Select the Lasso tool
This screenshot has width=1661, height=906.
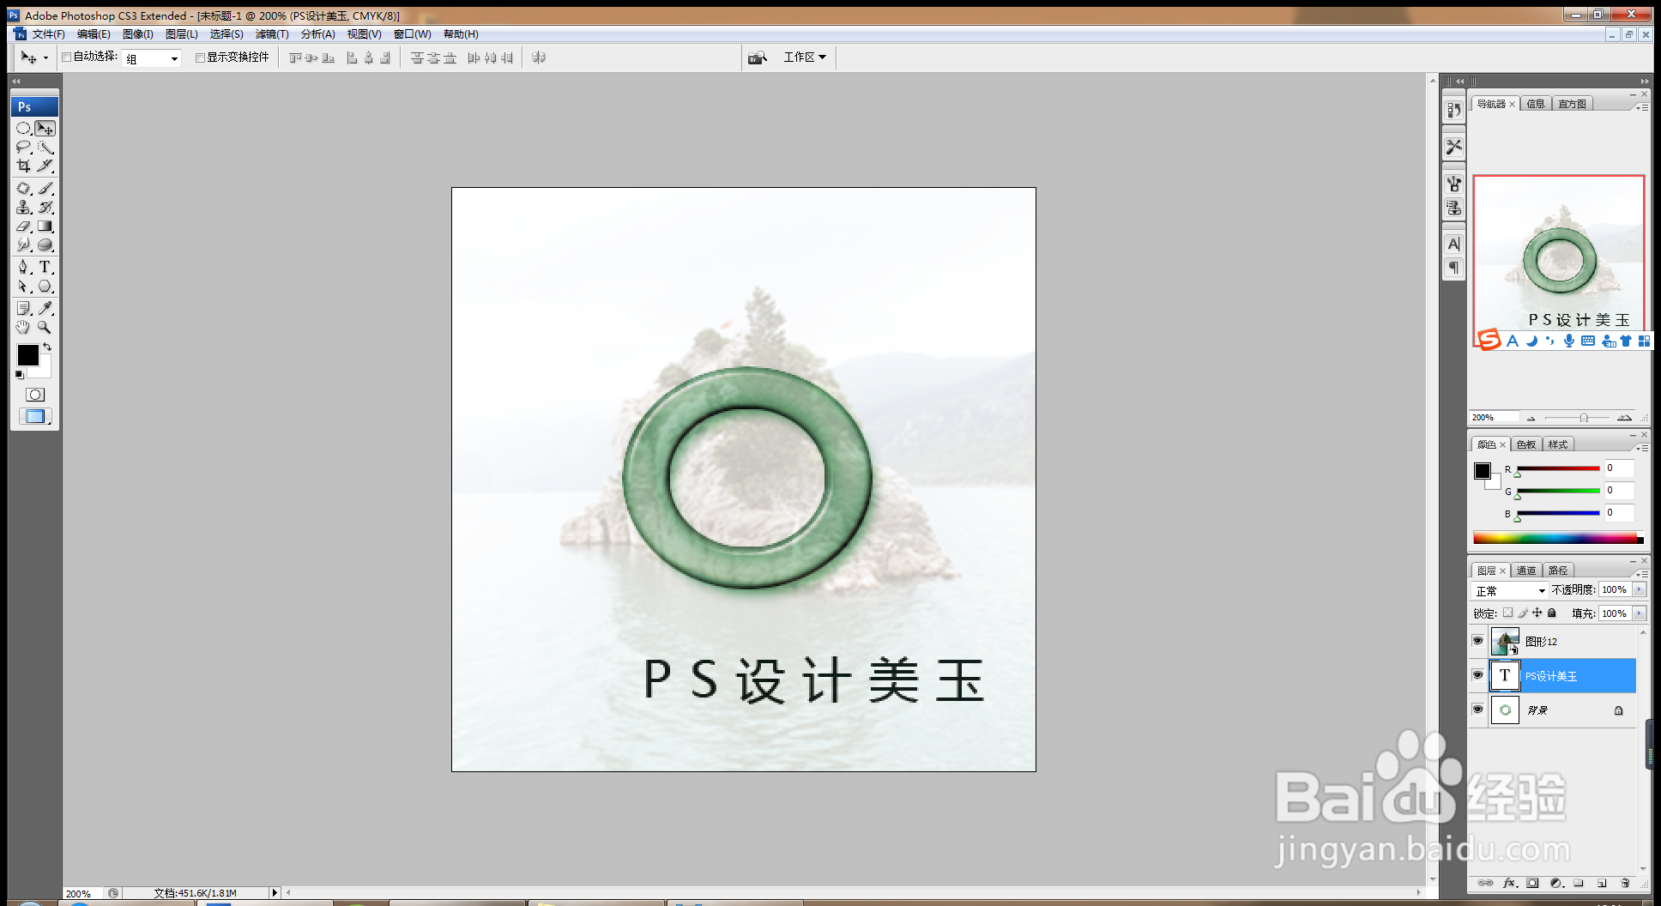click(23, 147)
